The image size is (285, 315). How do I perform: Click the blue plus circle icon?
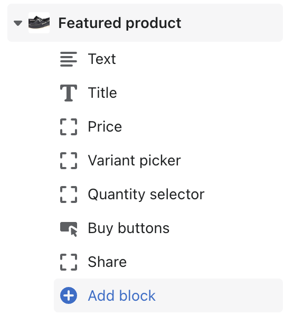(x=69, y=295)
